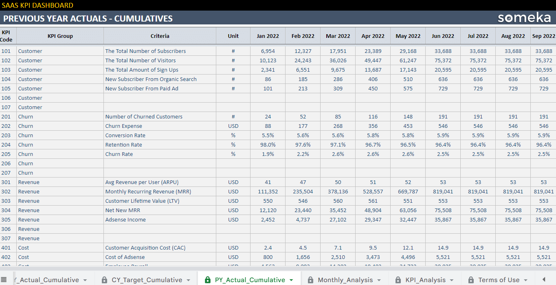Click the lock icon on Monthly_Analysis tab
Image resolution: width=556 pixels, height=285 pixels.
(311, 280)
